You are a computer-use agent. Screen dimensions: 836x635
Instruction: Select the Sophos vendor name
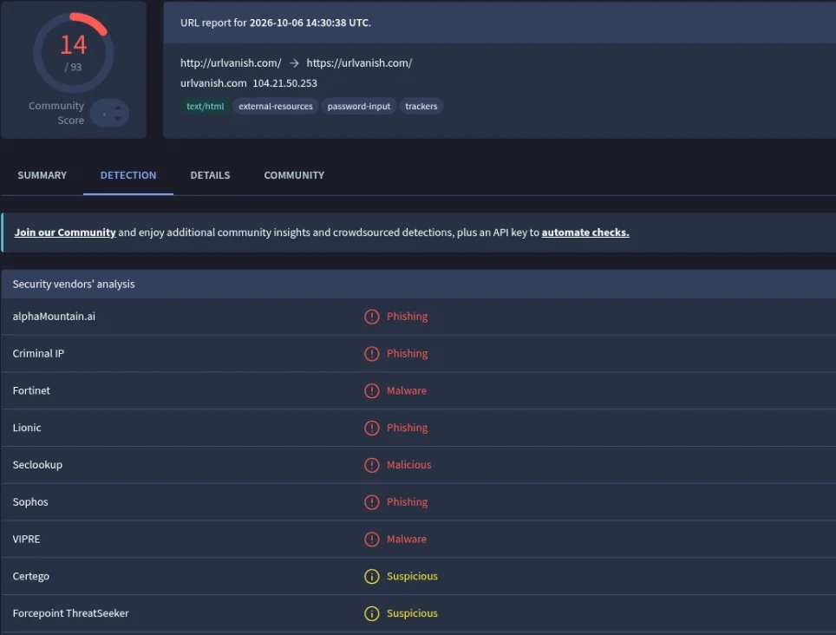tap(30, 501)
